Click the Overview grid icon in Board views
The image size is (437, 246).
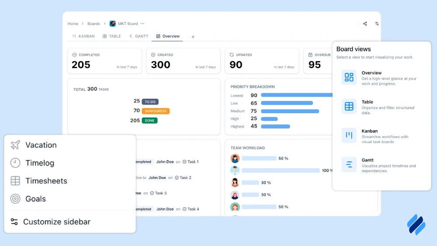349,77
